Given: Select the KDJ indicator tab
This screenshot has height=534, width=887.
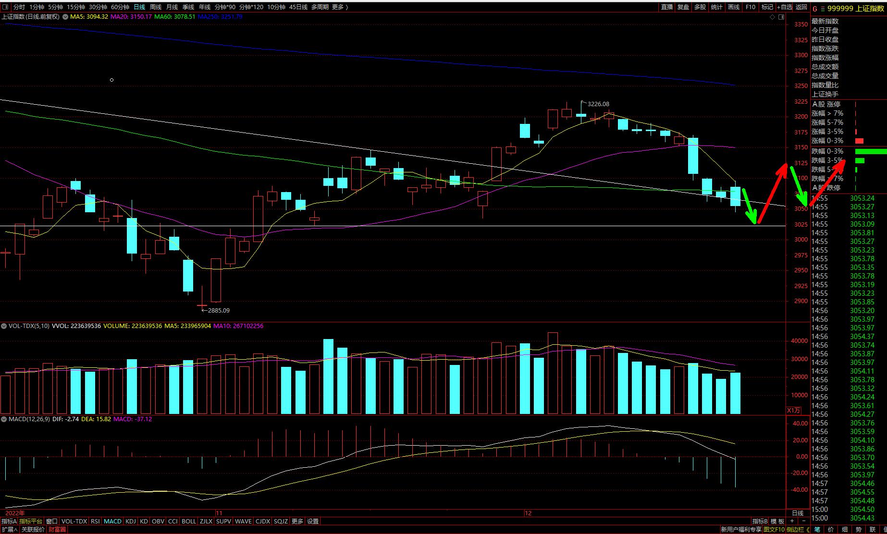Looking at the screenshot, I should 130,522.
